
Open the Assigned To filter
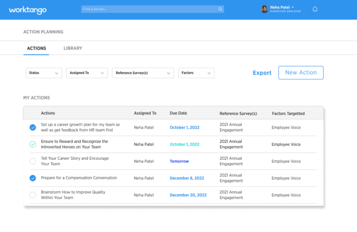click(x=87, y=73)
